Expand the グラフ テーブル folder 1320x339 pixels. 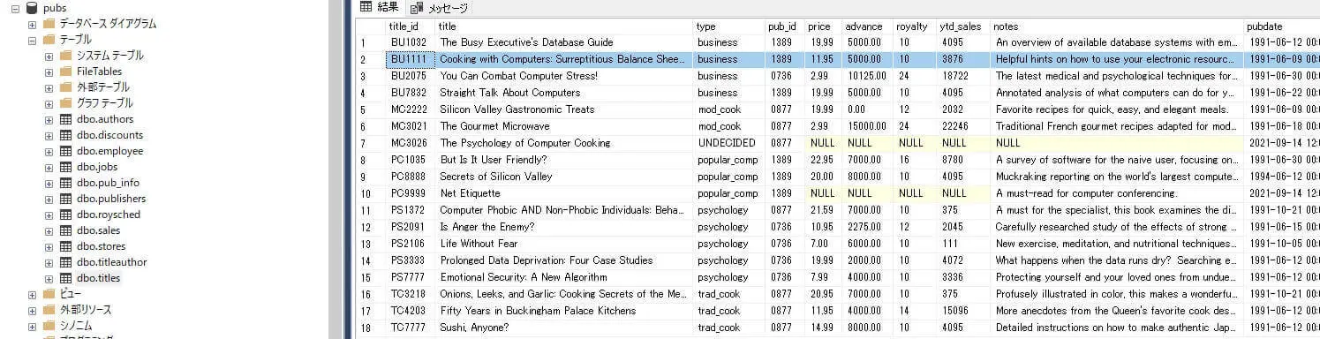(x=49, y=103)
